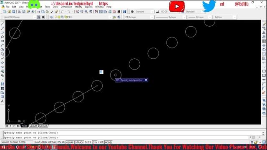Toggle DUCS in status bar
Screen dimensions: 267x150
pyautogui.click(x=88, y=142)
